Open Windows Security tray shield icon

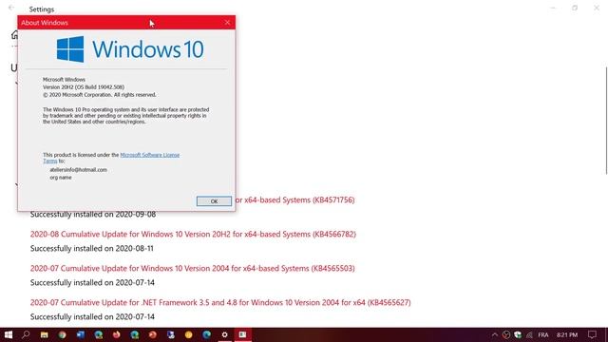[518, 334]
